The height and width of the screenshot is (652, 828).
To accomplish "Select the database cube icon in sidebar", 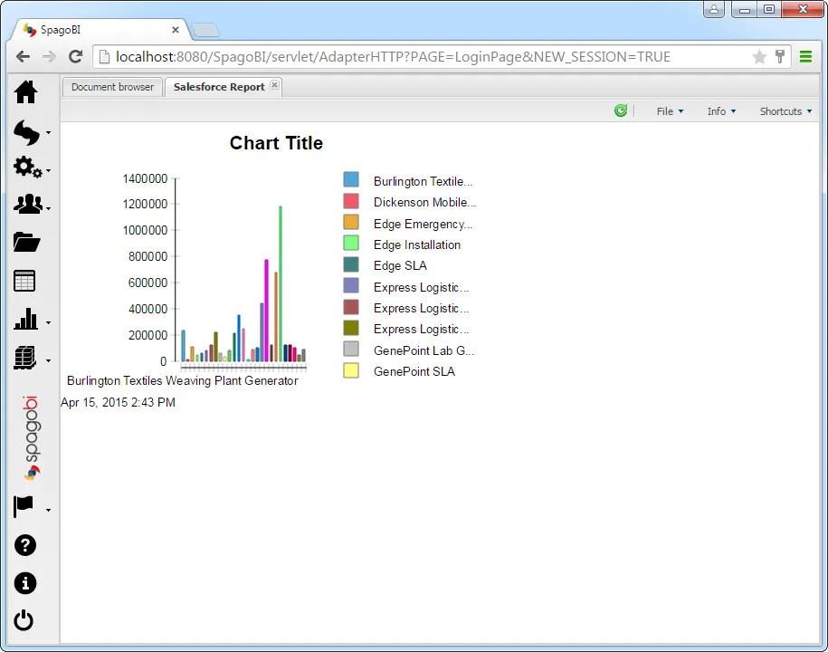I will (25, 356).
